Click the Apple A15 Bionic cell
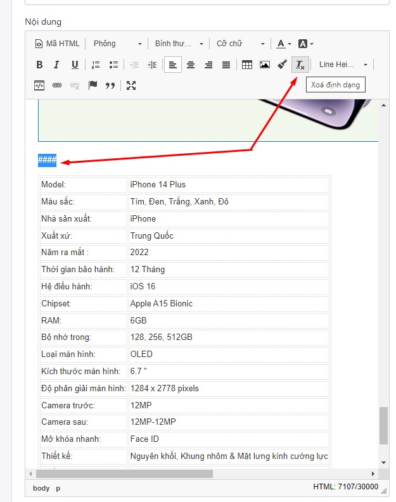This screenshot has height=502, width=396. tap(229, 303)
